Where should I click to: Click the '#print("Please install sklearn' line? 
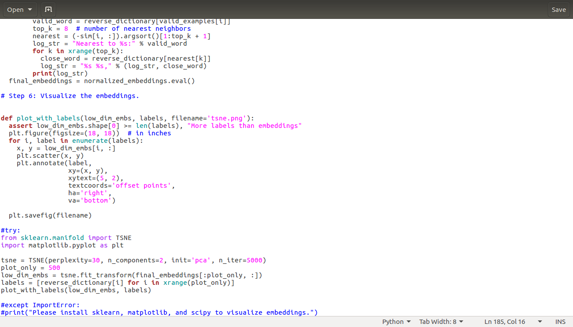pyautogui.click(x=159, y=312)
